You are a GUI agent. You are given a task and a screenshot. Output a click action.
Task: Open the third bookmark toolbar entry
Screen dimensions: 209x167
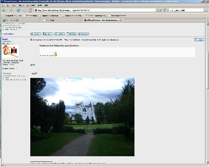49,16
